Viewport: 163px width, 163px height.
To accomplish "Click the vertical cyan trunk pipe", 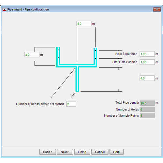I will [77, 79].
